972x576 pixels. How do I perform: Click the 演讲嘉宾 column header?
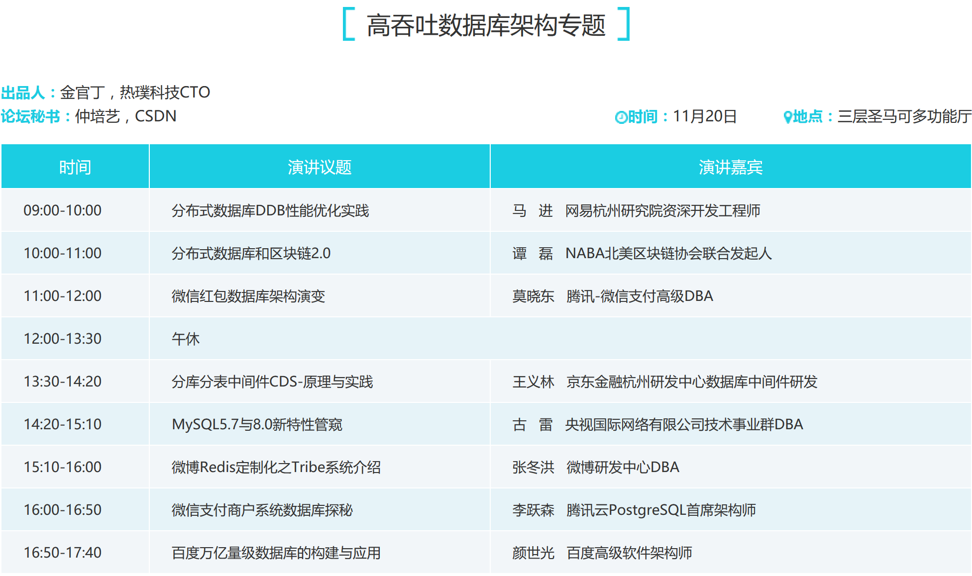(x=730, y=167)
